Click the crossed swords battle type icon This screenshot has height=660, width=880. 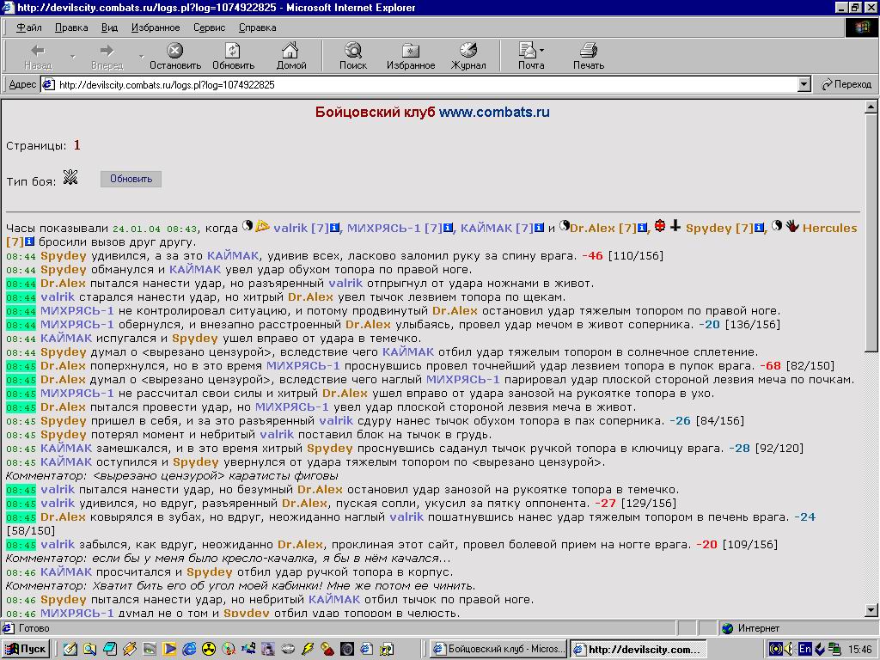point(70,178)
